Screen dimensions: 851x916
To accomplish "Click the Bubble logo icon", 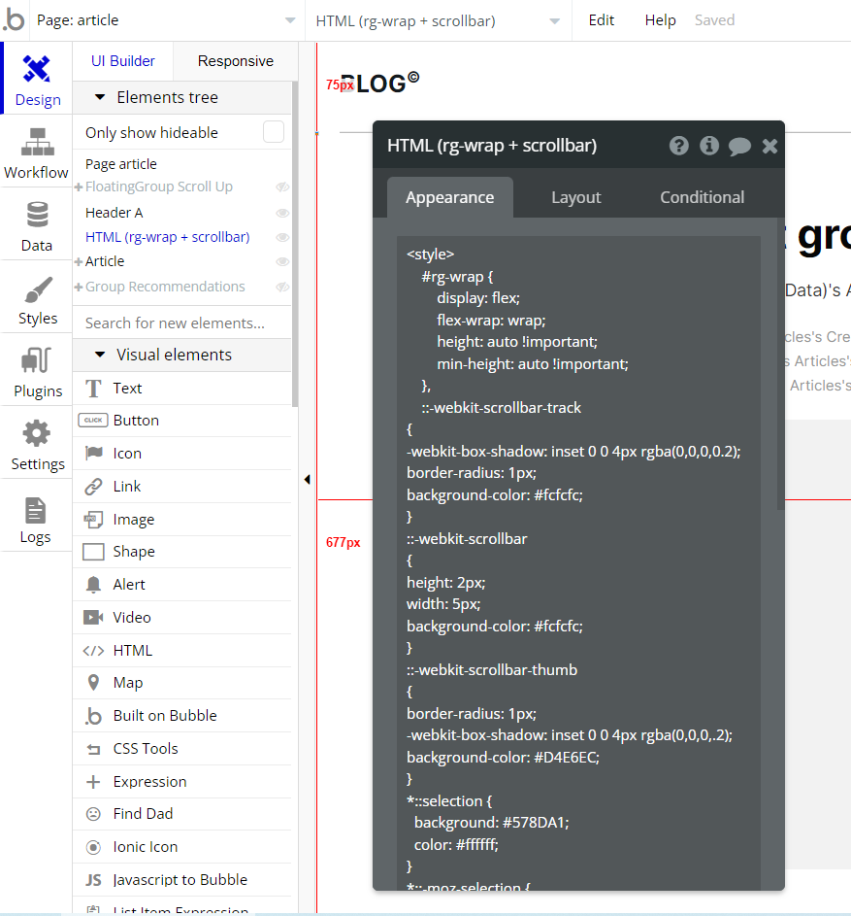I will click(x=14, y=19).
